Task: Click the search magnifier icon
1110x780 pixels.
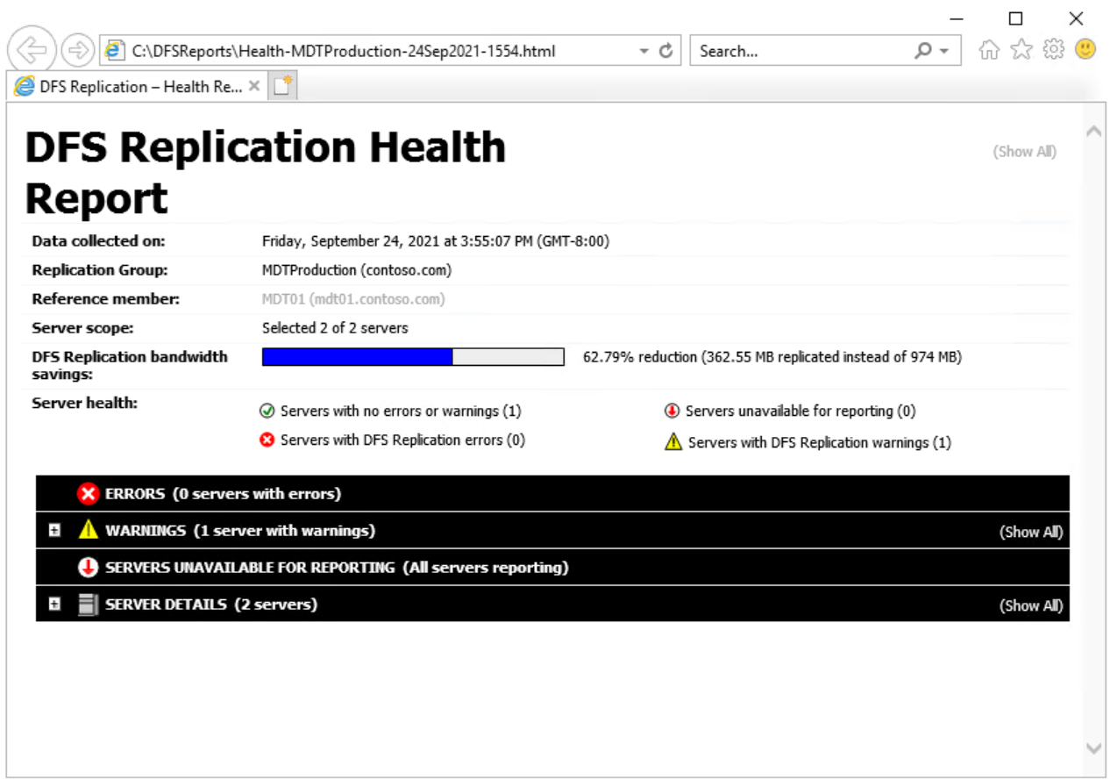Action: (x=923, y=51)
